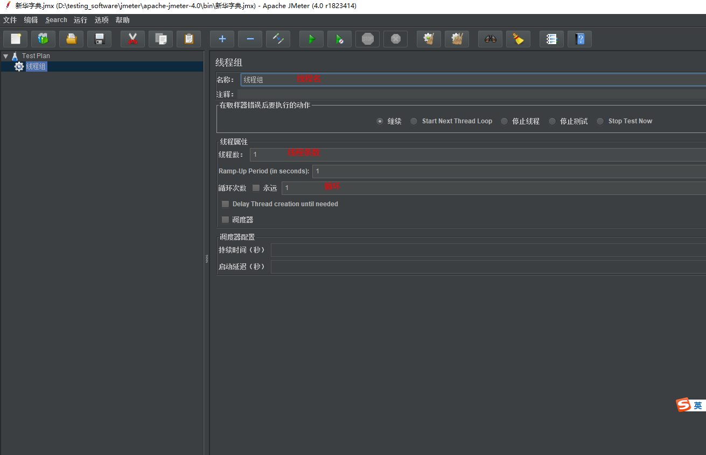
Task: Click the 线程数 thread count field
Action: click(x=478, y=155)
